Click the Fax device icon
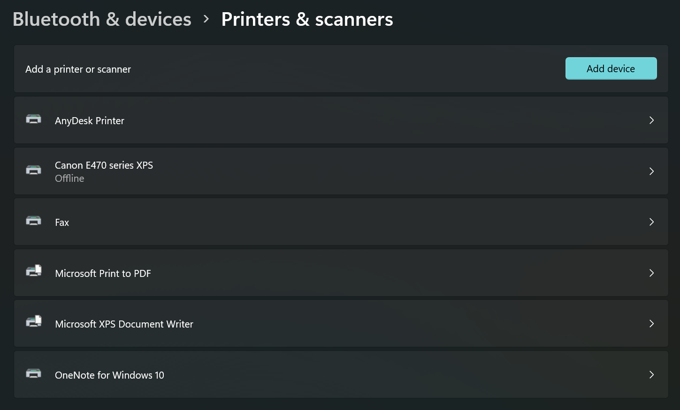Image resolution: width=680 pixels, height=410 pixels. [x=33, y=221]
